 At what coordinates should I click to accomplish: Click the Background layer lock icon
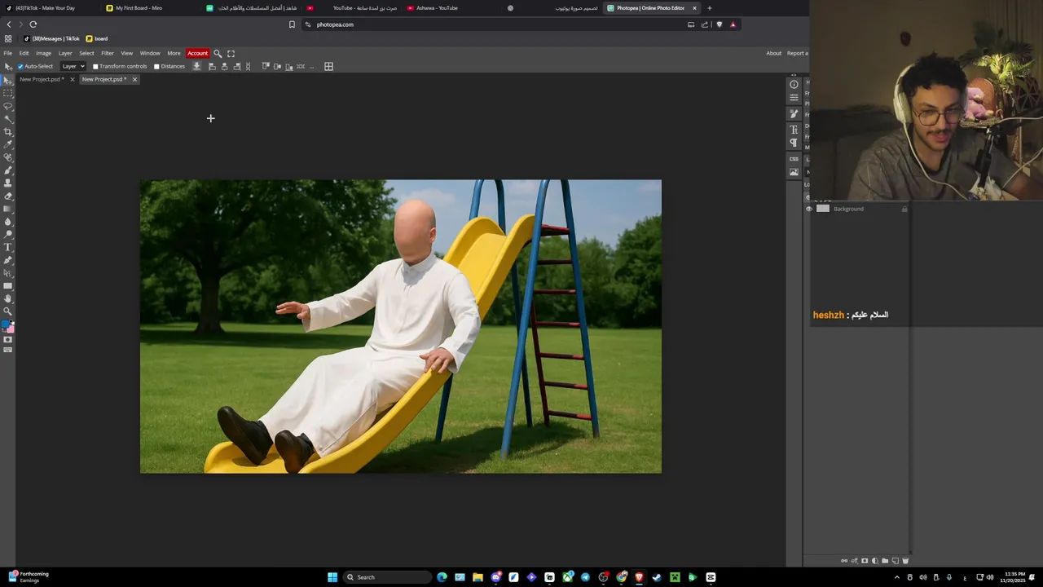pyautogui.click(x=904, y=209)
